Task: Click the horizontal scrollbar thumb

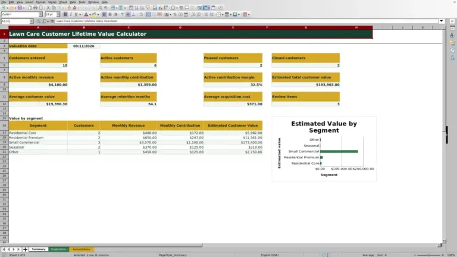Action: [105, 245]
